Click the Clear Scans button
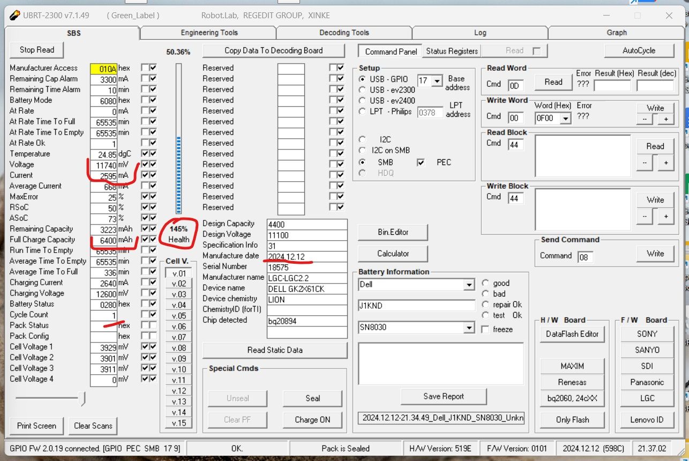Screen dimensions: 689x461 (x=93, y=426)
